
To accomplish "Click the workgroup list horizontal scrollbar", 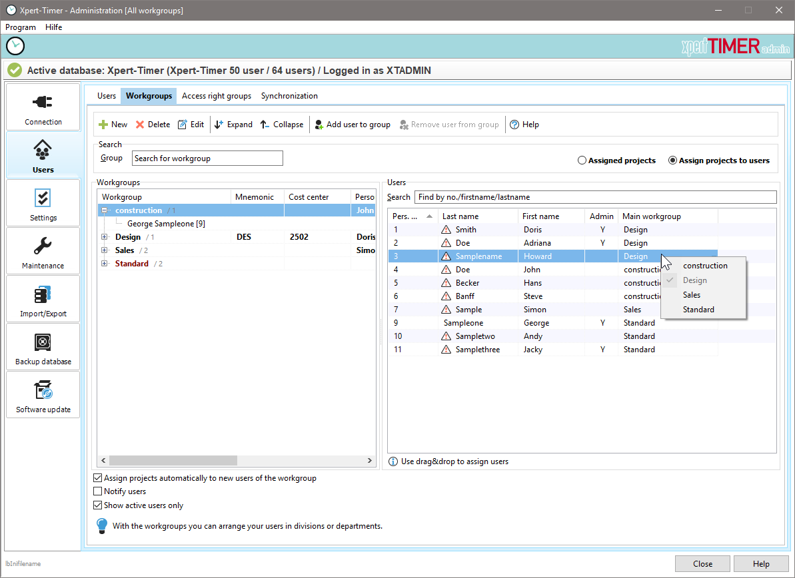I will [x=173, y=461].
